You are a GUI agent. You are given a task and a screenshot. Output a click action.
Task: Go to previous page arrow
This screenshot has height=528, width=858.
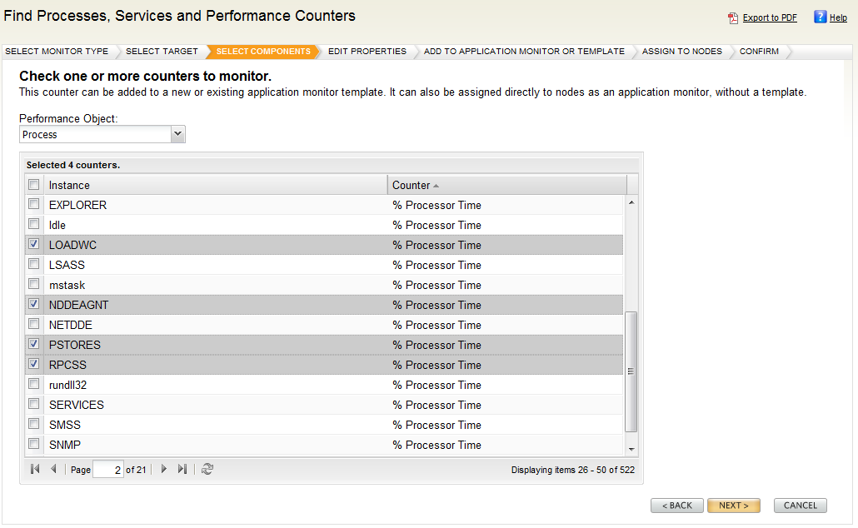[x=53, y=470]
